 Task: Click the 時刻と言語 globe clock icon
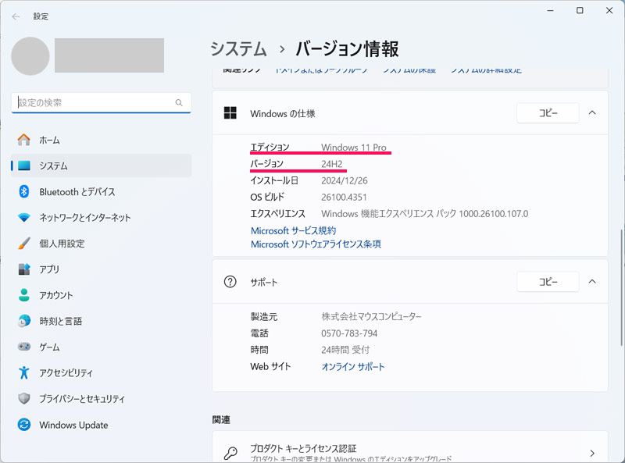point(24,321)
